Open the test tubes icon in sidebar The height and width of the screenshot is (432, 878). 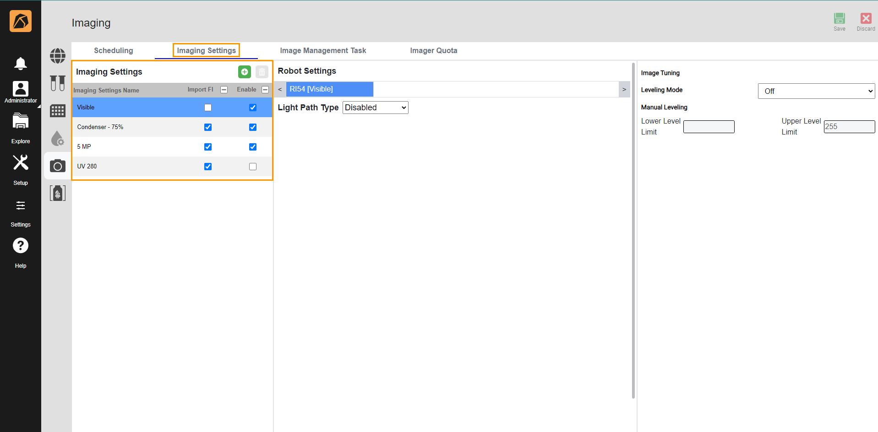pos(58,83)
